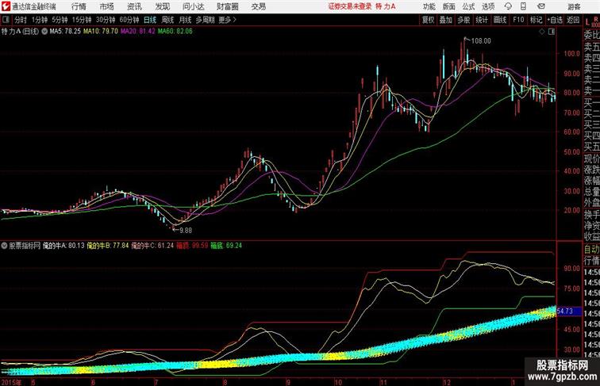Screen dimensions: 600x386
Task: Click the 返回 back button
Action: 573,20
